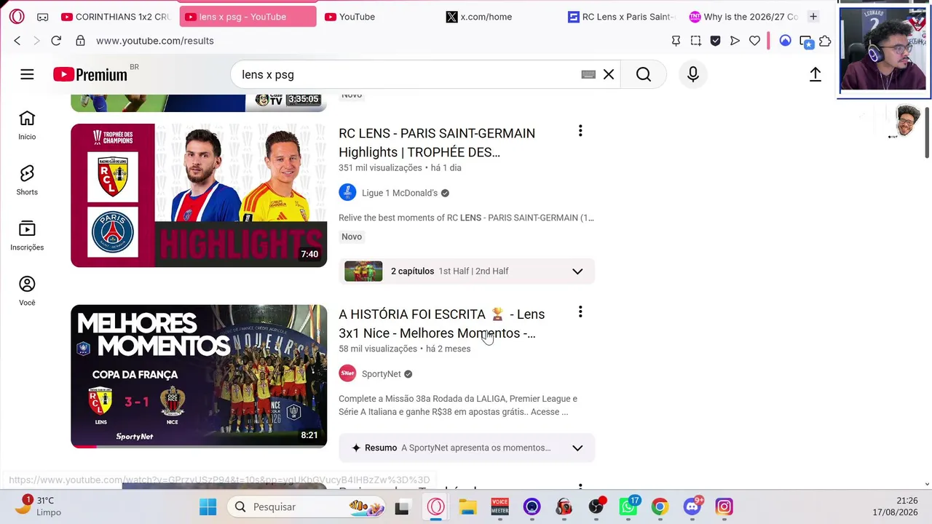Run search with the magnifier button
This screenshot has width=932, height=524.
[644, 74]
